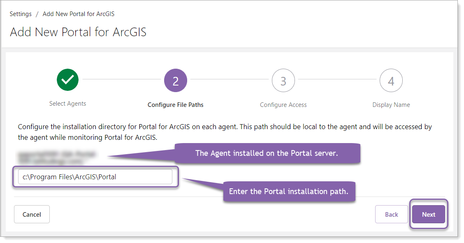Select the step 3 circle icon
Image resolution: width=464 pixels, height=243 pixels.
pyautogui.click(x=283, y=81)
